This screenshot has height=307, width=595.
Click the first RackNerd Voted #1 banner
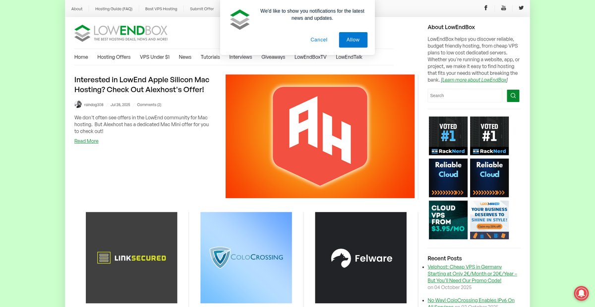[448, 136]
